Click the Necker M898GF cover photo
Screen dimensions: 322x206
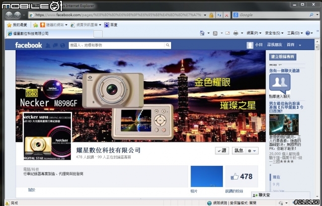click(x=140, y=96)
